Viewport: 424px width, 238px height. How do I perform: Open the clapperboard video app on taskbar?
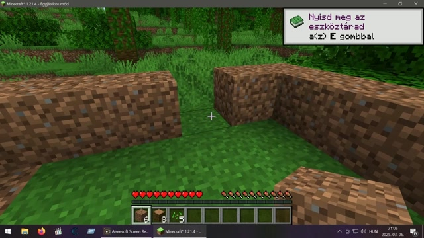point(58,231)
